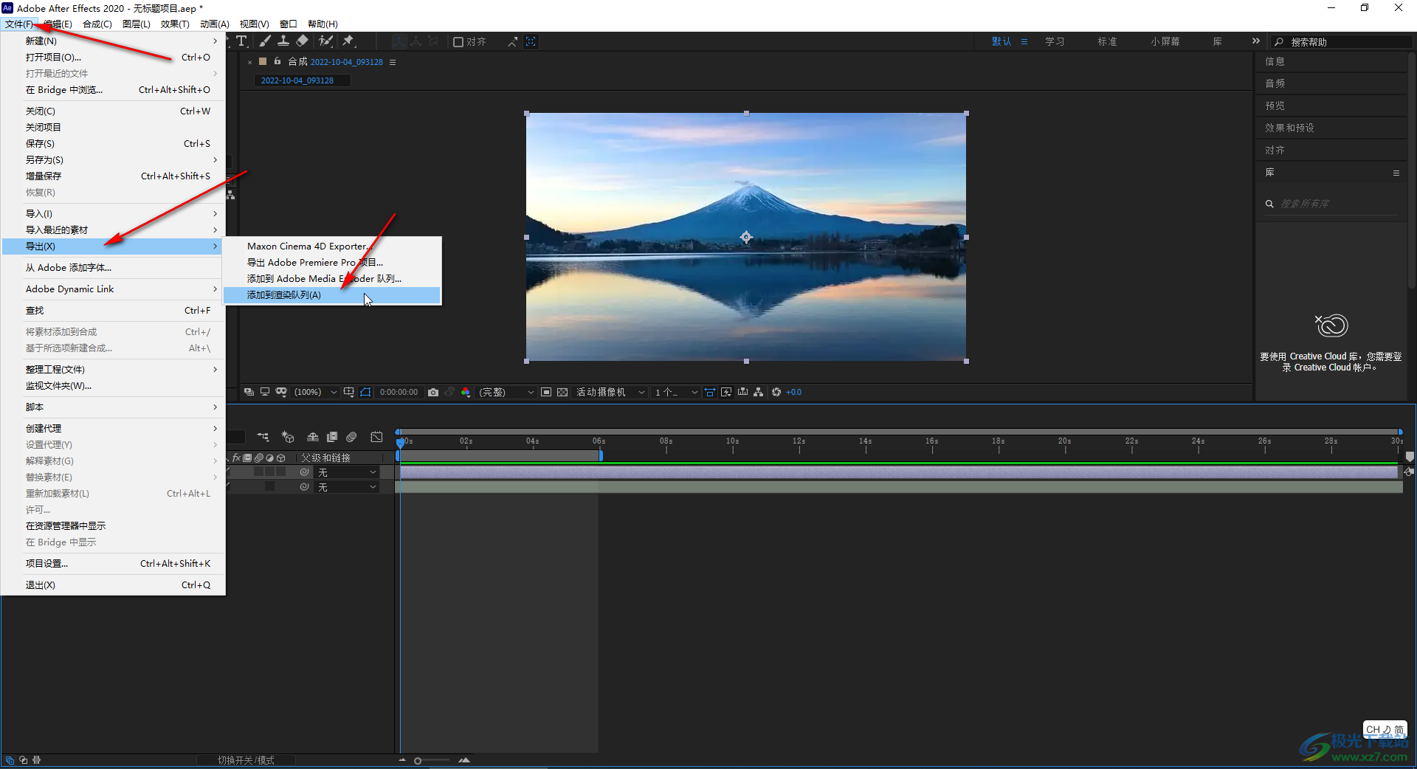The width and height of the screenshot is (1417, 769).
Task: Click the choose grid and guide options icon
Action: point(348,392)
